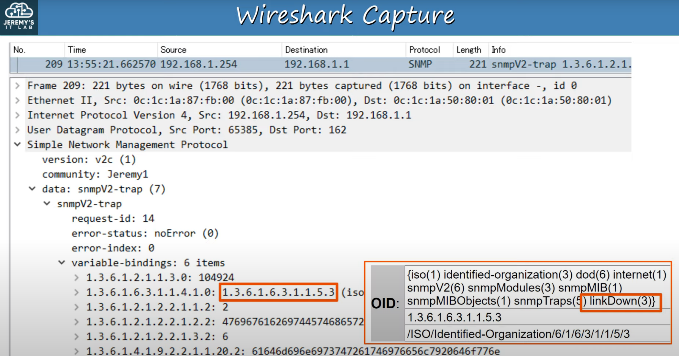Click the Destination column header
The height and width of the screenshot is (356, 679).
pos(306,50)
